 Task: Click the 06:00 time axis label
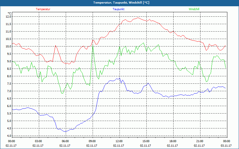click(65, 141)
